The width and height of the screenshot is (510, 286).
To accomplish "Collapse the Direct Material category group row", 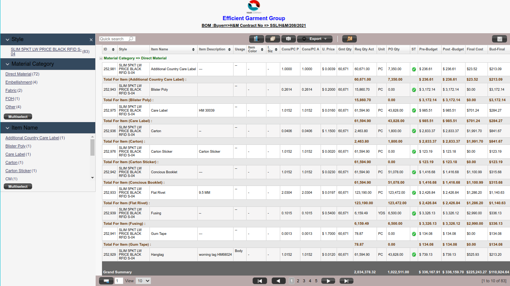I will click(x=101, y=58).
